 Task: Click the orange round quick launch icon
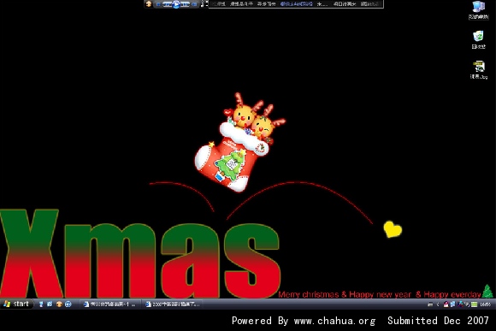59,304
